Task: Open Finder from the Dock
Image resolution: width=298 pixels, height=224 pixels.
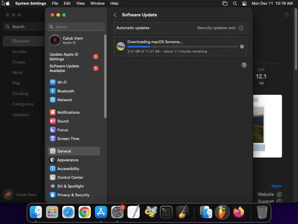Action: pos(36,212)
